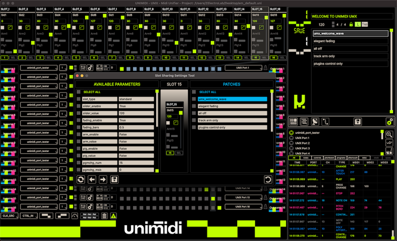Open mixer sliders icon in row 15
Image resolution: width=397 pixels, height=241 pixels.
point(83,197)
